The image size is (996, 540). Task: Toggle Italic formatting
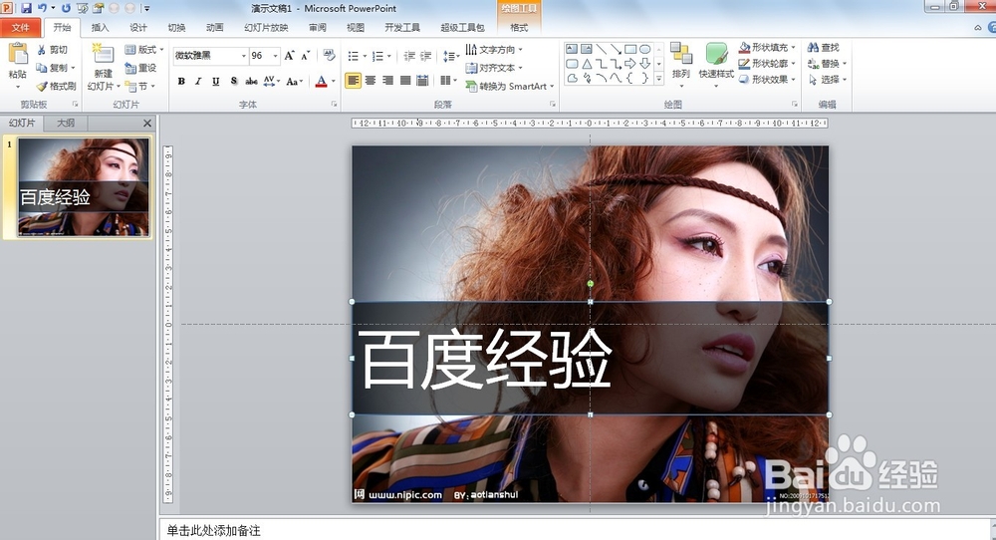click(198, 82)
